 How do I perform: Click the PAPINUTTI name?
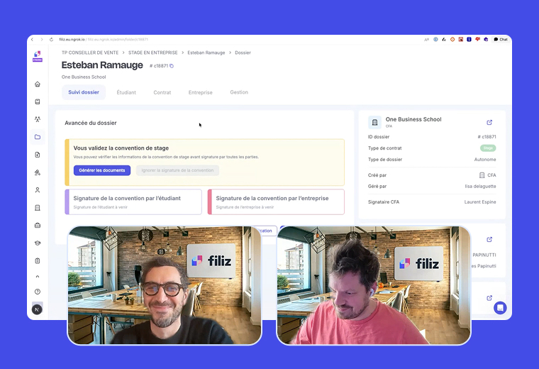[x=484, y=255]
